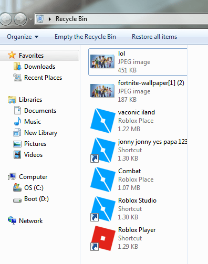Open the Documents library

pyautogui.click(x=40, y=111)
